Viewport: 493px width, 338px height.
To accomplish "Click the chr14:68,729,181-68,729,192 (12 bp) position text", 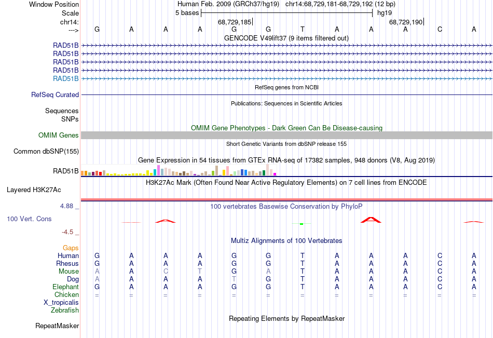I will [340, 4].
